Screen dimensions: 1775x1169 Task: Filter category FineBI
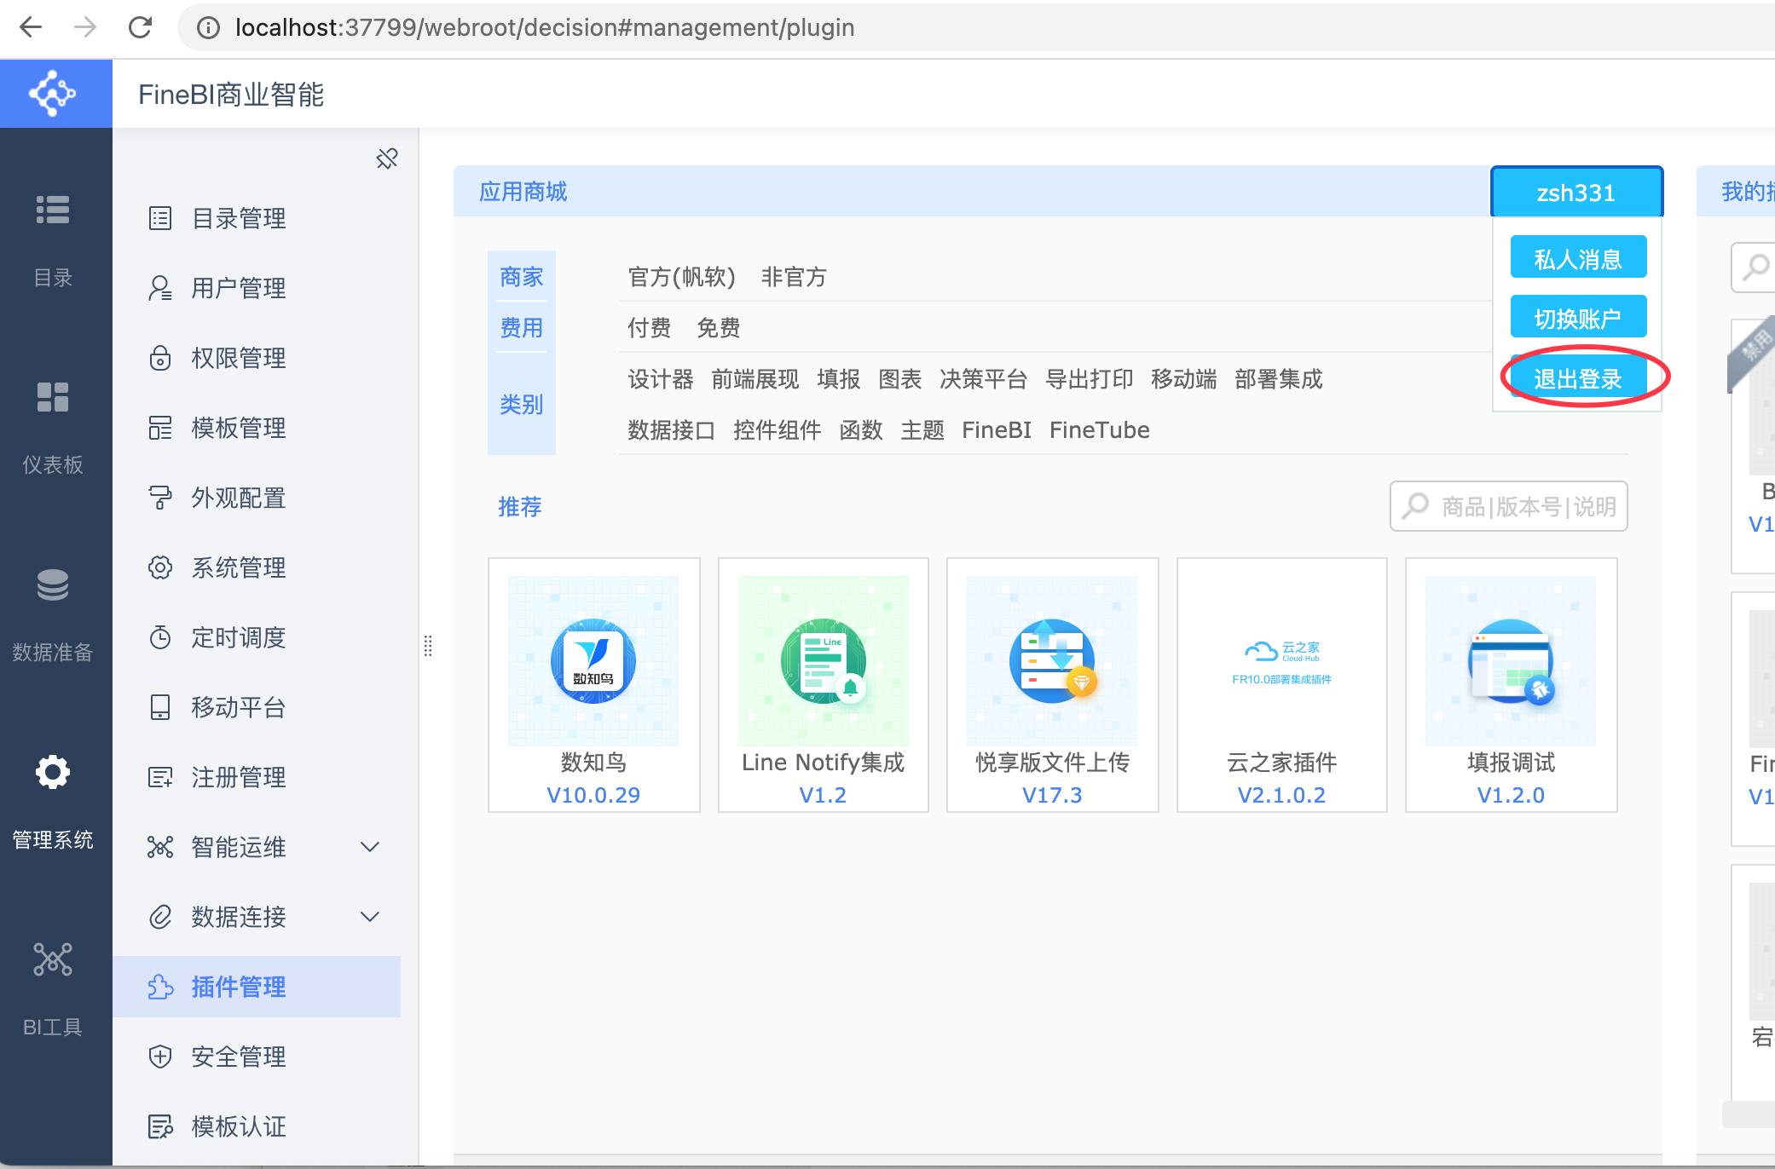tap(997, 430)
